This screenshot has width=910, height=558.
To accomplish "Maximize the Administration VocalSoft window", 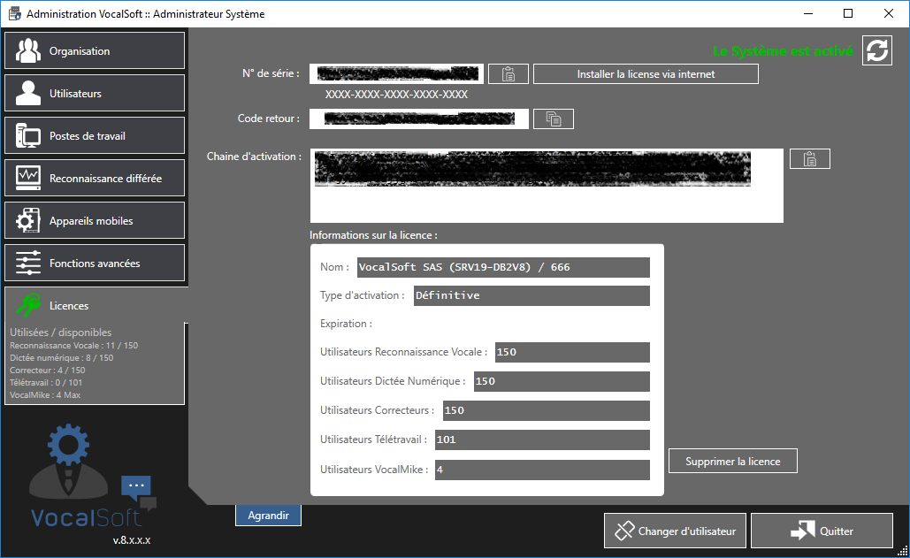I will click(848, 13).
